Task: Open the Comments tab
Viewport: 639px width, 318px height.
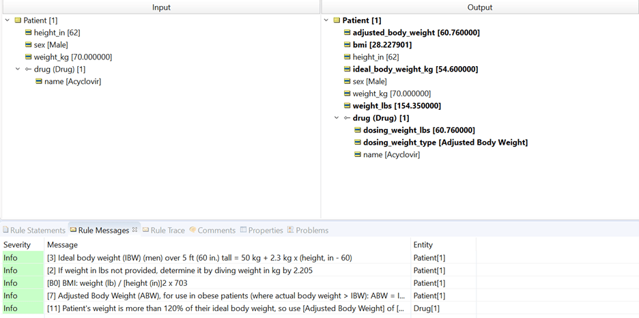Action: (212, 231)
